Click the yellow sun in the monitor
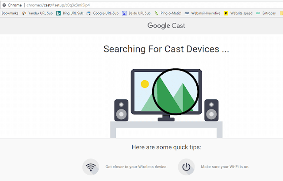The width and height of the screenshot is (283, 181). 145,84
